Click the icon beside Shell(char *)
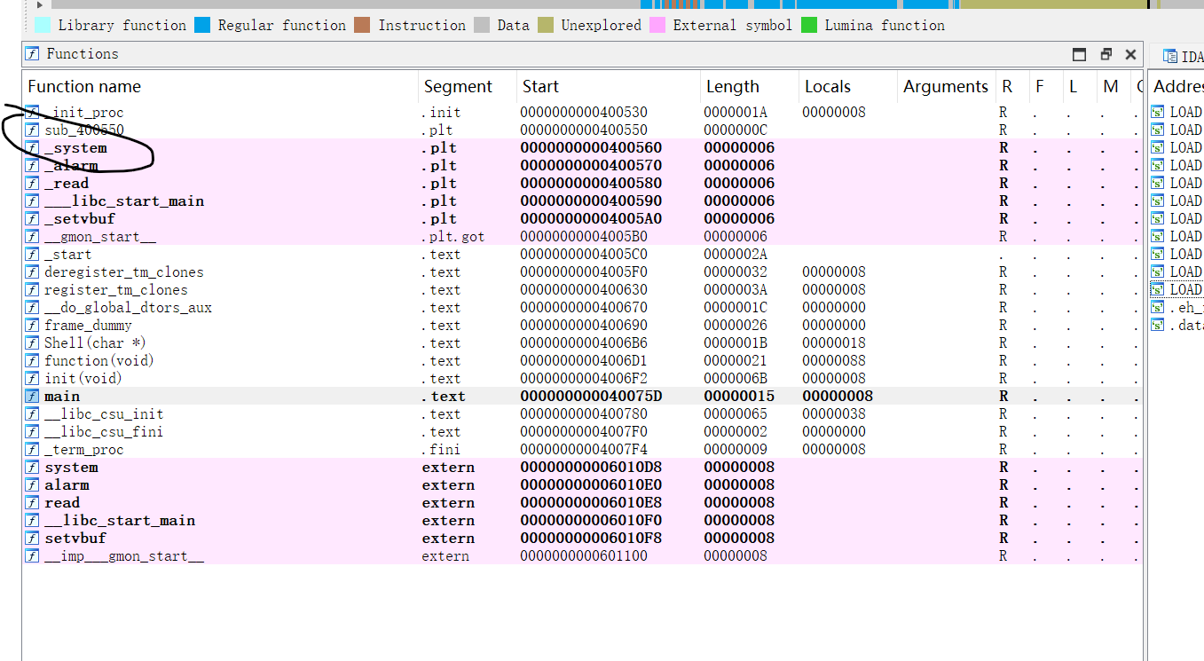1204x661 pixels. [x=33, y=343]
